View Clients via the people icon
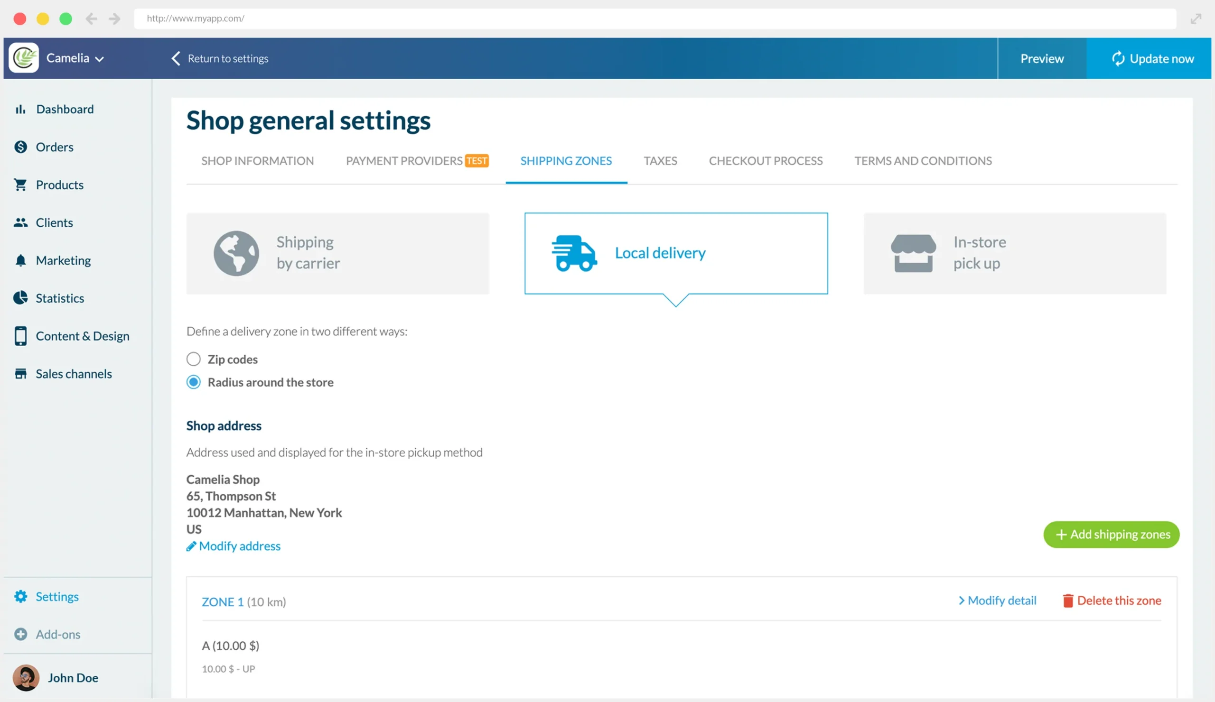1215x702 pixels. click(20, 222)
